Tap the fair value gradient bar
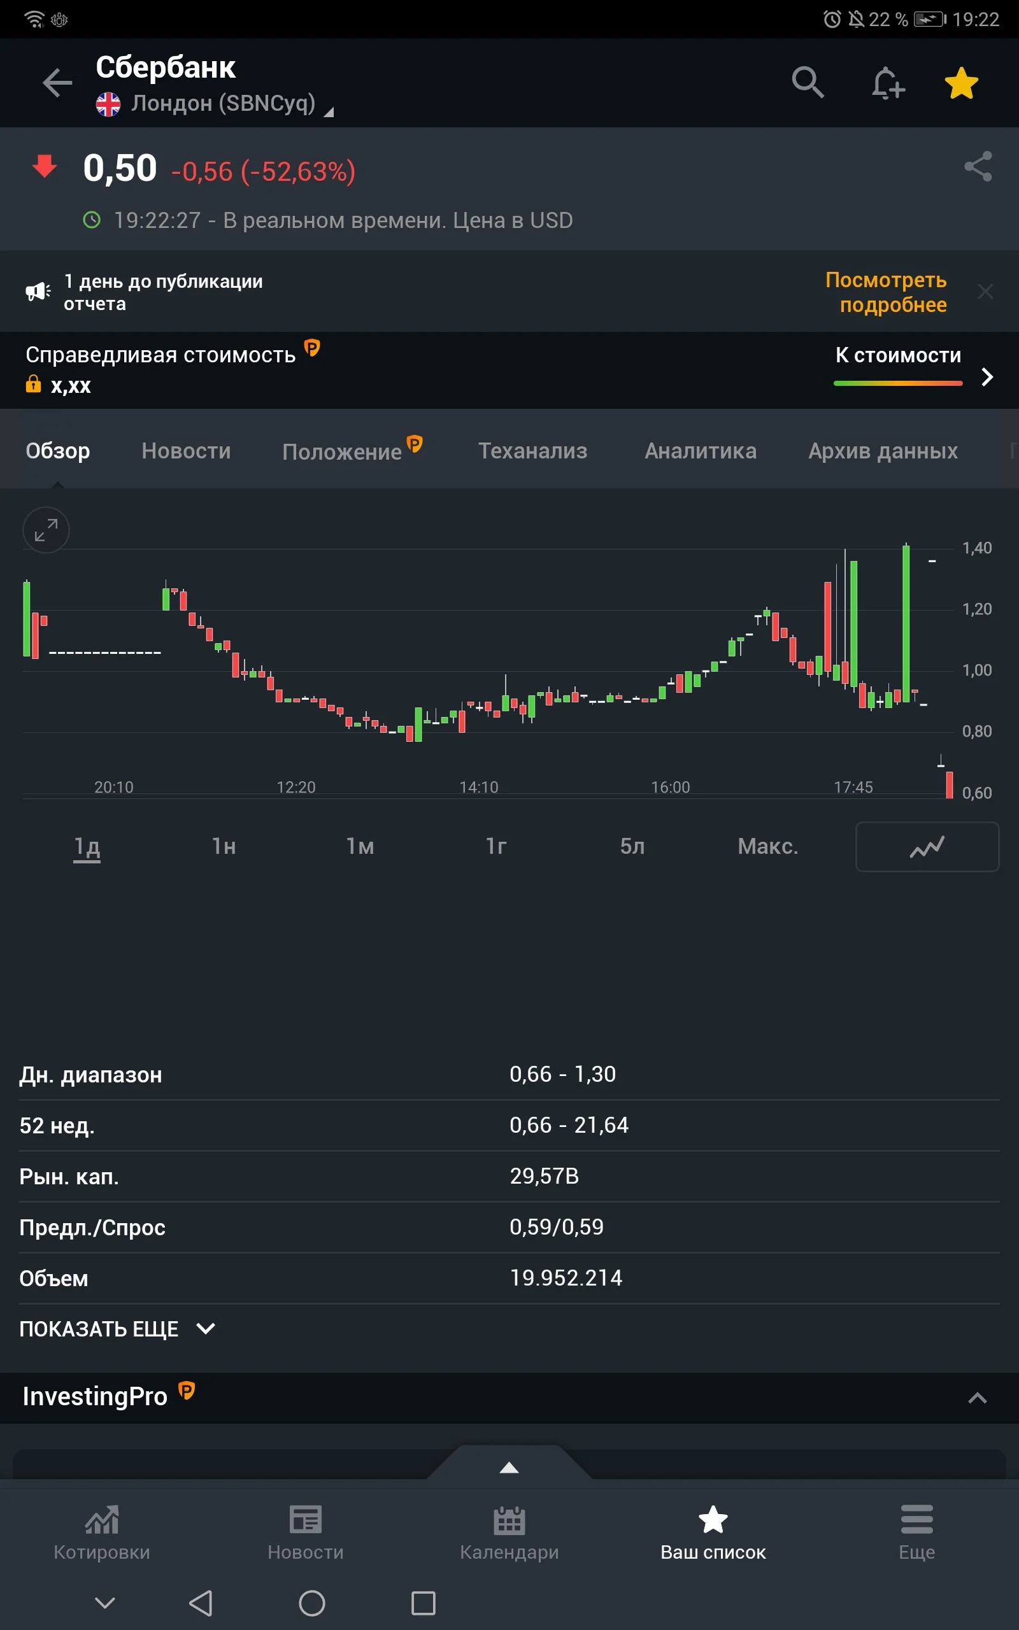Screen dimensions: 1019x1630 point(898,383)
